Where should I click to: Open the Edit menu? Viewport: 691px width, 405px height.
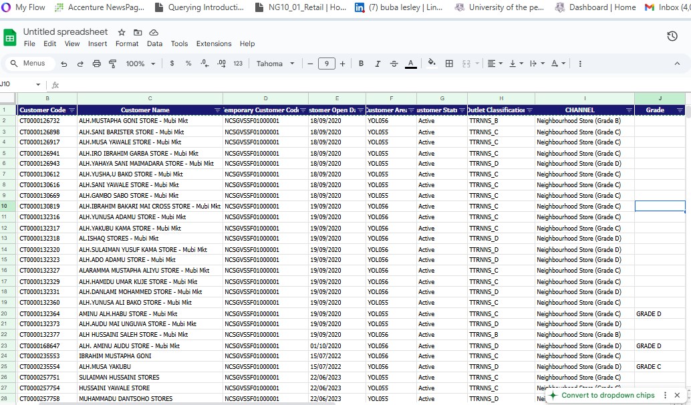point(50,43)
